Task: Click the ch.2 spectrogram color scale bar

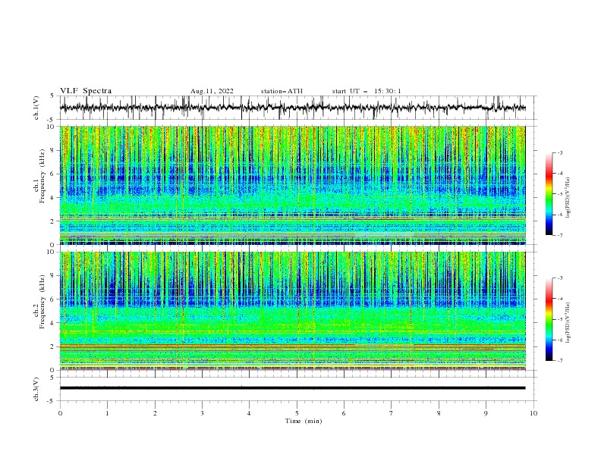Action: tap(549, 319)
